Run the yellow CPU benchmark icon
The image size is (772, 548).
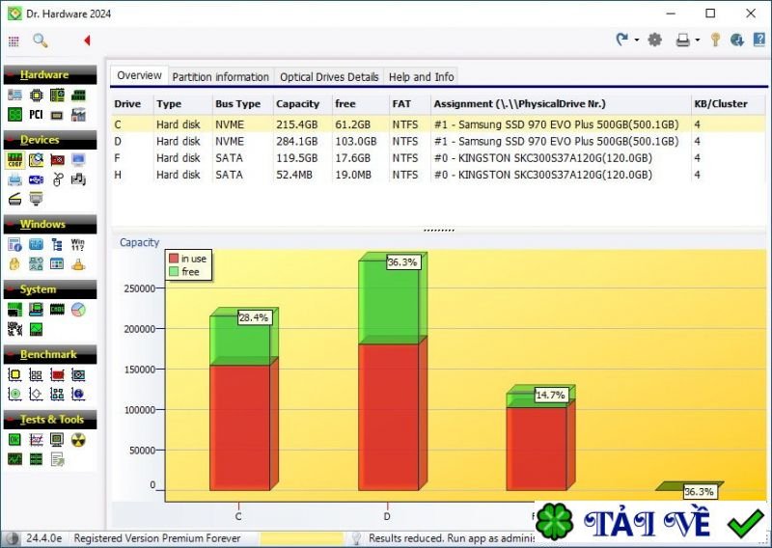pyautogui.click(x=14, y=374)
